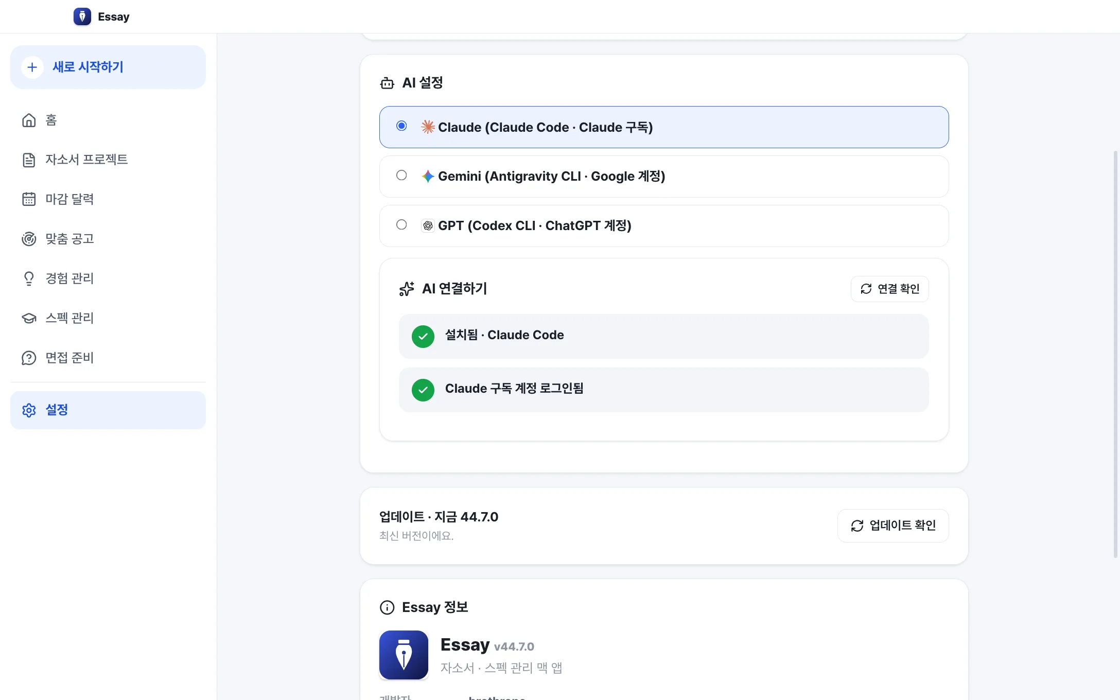Click the lightbulb icon beside 경험 관리
This screenshot has width=1120, height=700.
[x=29, y=278]
